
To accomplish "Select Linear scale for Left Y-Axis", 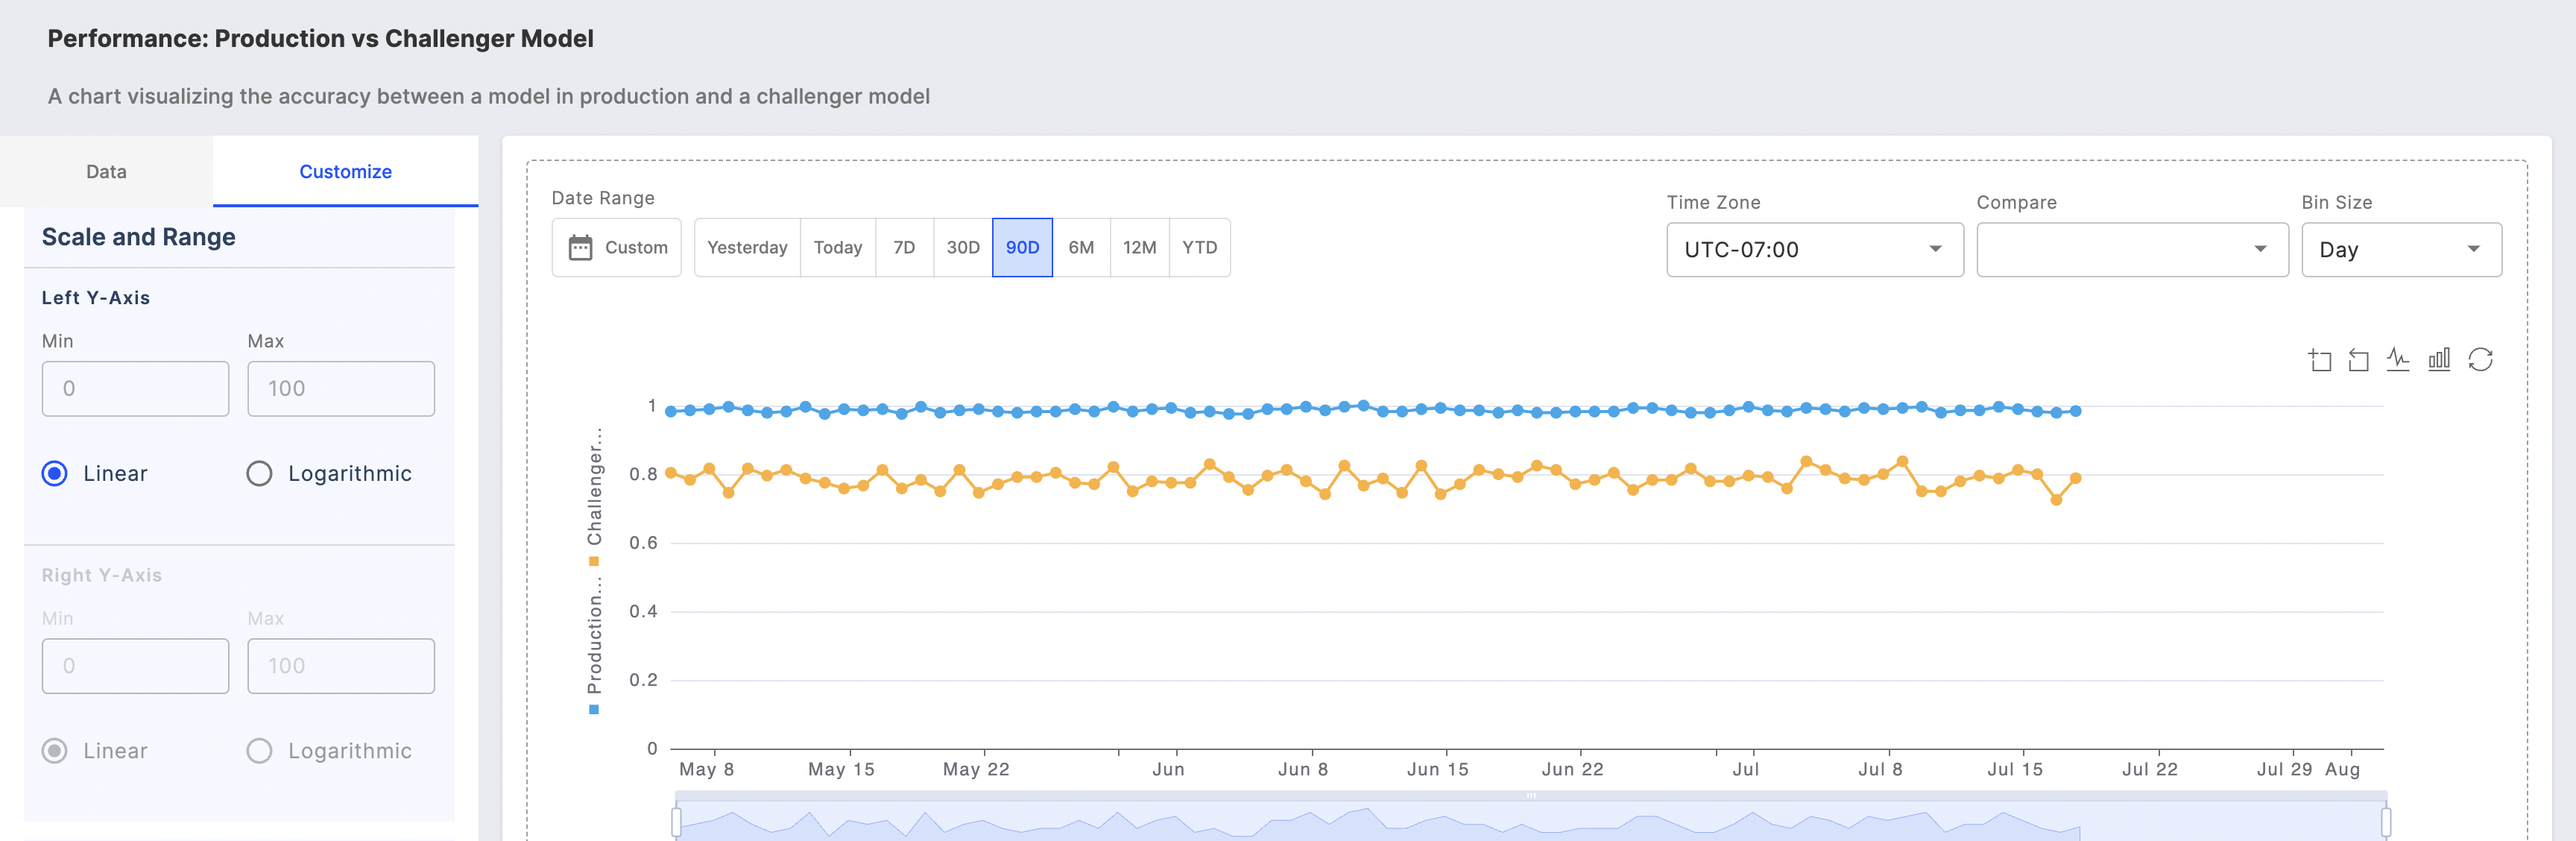I will [x=55, y=473].
